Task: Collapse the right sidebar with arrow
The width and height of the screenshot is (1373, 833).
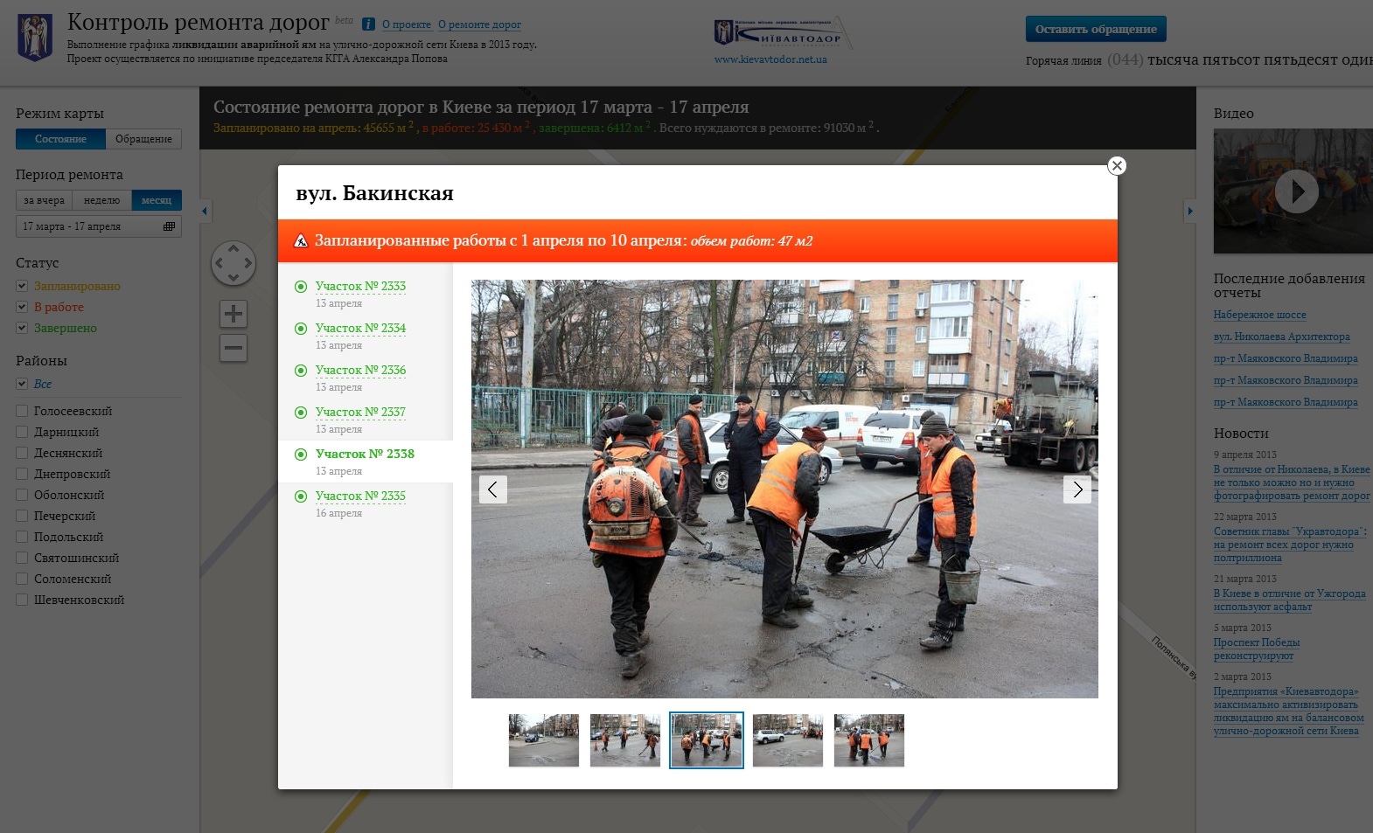Action: (1189, 211)
